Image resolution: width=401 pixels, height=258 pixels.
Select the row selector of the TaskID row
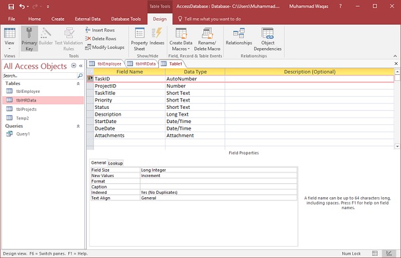point(90,79)
